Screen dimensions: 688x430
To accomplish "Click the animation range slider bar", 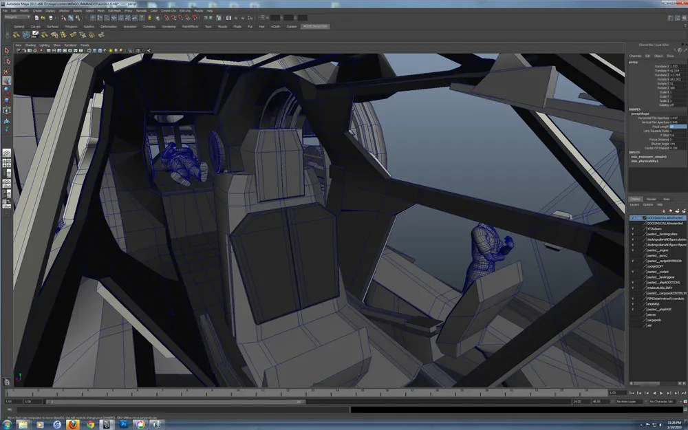I will tap(175, 401).
